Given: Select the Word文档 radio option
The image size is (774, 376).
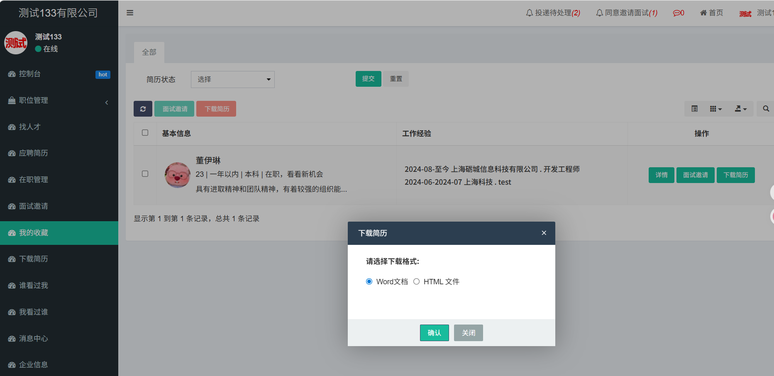Looking at the screenshot, I should pyautogui.click(x=369, y=282).
